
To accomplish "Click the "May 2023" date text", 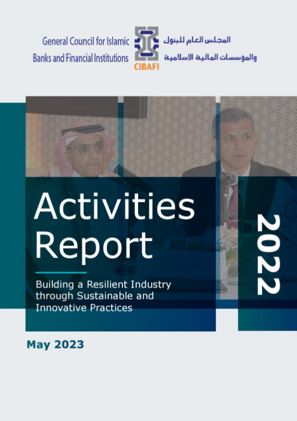I will (x=56, y=344).
